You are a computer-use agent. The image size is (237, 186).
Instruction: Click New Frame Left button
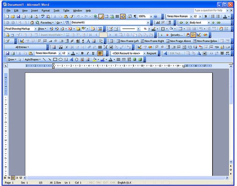(128, 41)
